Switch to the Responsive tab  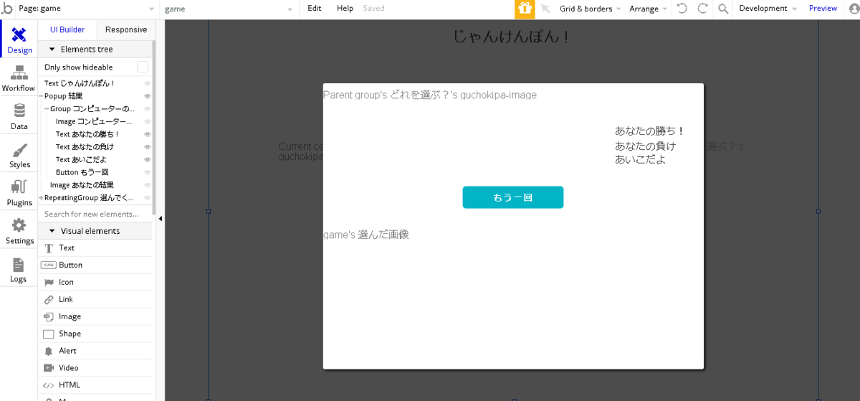[x=126, y=30]
